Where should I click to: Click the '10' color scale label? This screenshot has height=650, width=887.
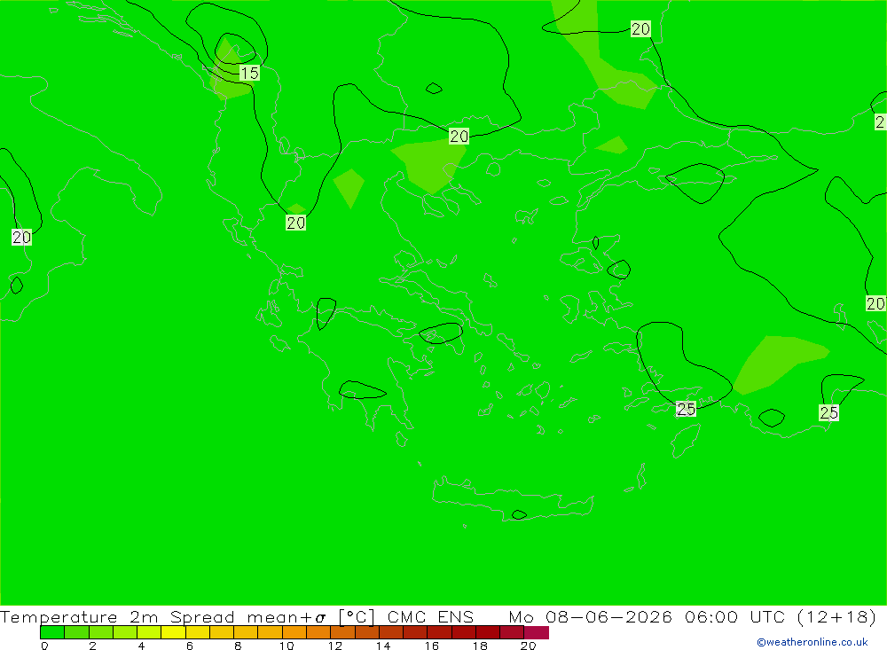[x=287, y=646]
